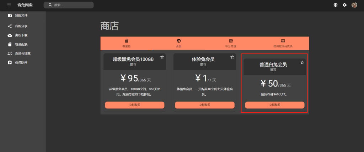
Task: Go to 我的分享 share section
Action: 21,26
